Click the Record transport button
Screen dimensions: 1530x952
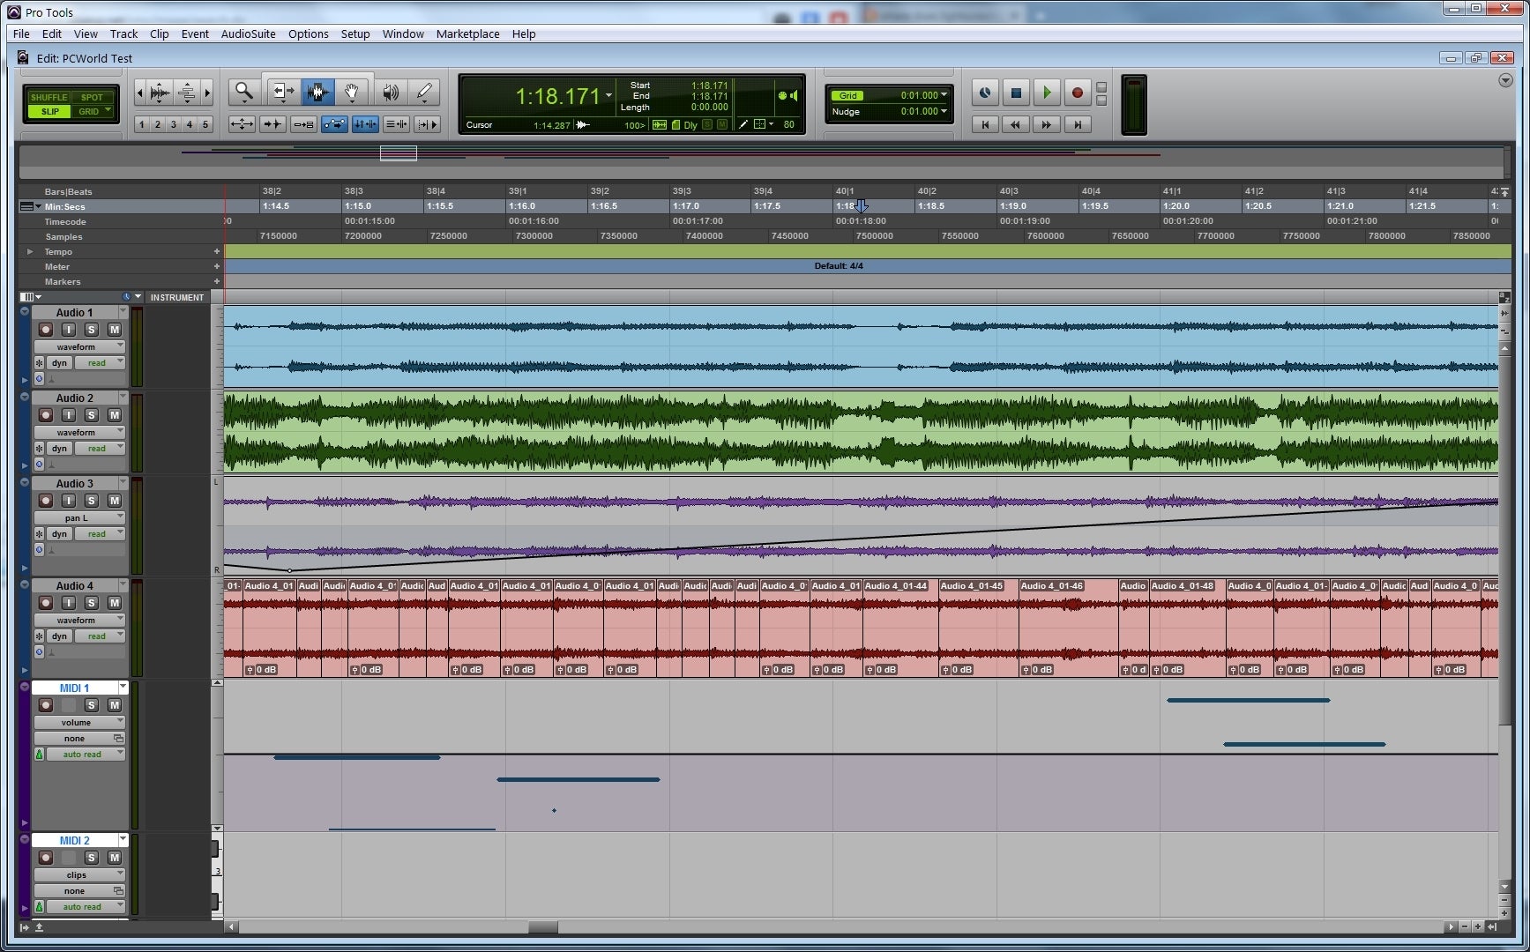pyautogui.click(x=1077, y=93)
